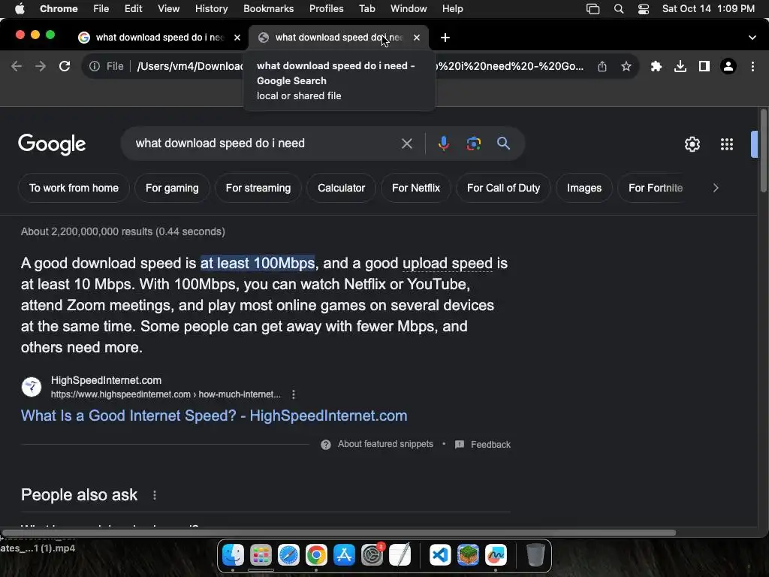Click the Google logo
The width and height of the screenshot is (769, 577).
(x=52, y=144)
